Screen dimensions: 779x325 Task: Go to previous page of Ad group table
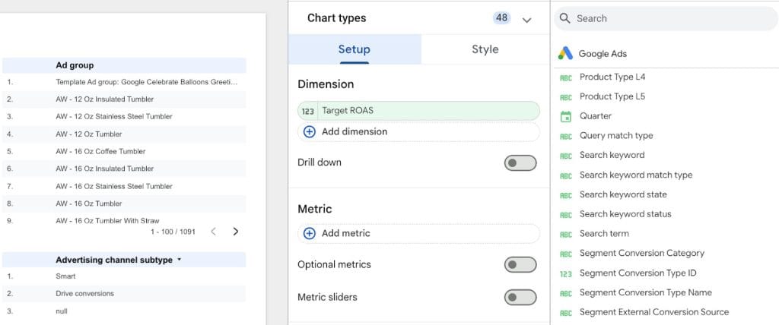point(213,232)
